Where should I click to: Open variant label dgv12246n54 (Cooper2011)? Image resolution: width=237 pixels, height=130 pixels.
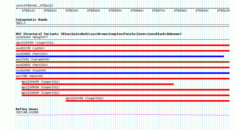tap(40, 93)
